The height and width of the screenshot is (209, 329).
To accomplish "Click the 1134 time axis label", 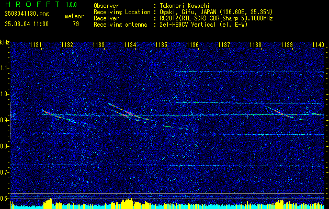I will tap(130, 44).
